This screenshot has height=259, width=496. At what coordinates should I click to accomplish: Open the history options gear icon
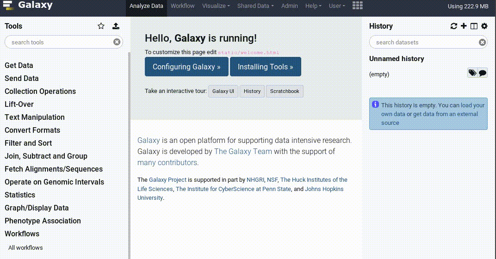pyautogui.click(x=484, y=26)
